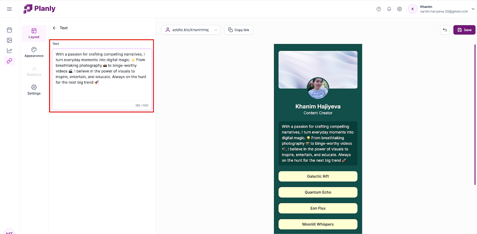This screenshot has height=234, width=477.
Task: Click the K user avatar
Action: click(x=413, y=9)
